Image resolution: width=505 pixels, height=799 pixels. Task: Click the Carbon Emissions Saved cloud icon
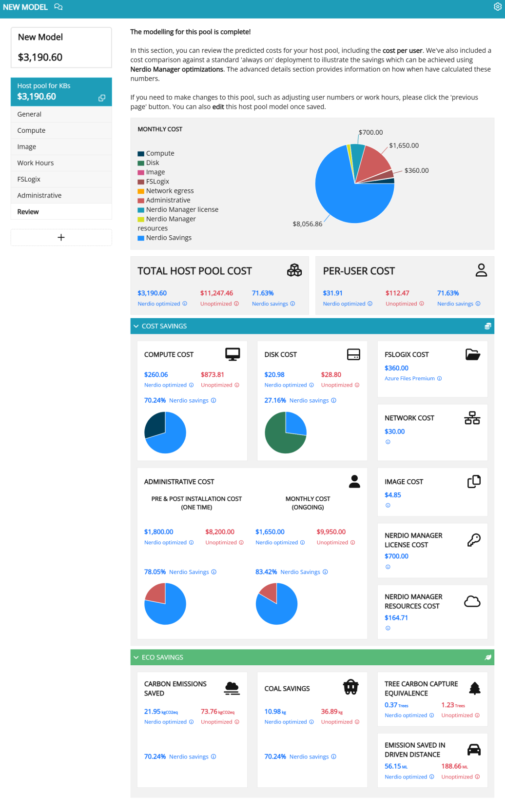(x=232, y=688)
